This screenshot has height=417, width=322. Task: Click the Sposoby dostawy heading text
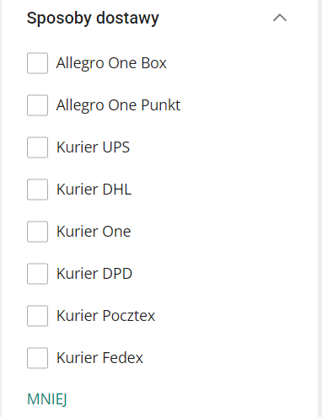[x=93, y=19]
